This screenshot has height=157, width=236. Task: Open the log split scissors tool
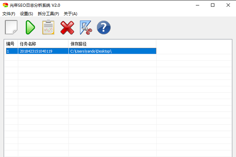(85, 27)
